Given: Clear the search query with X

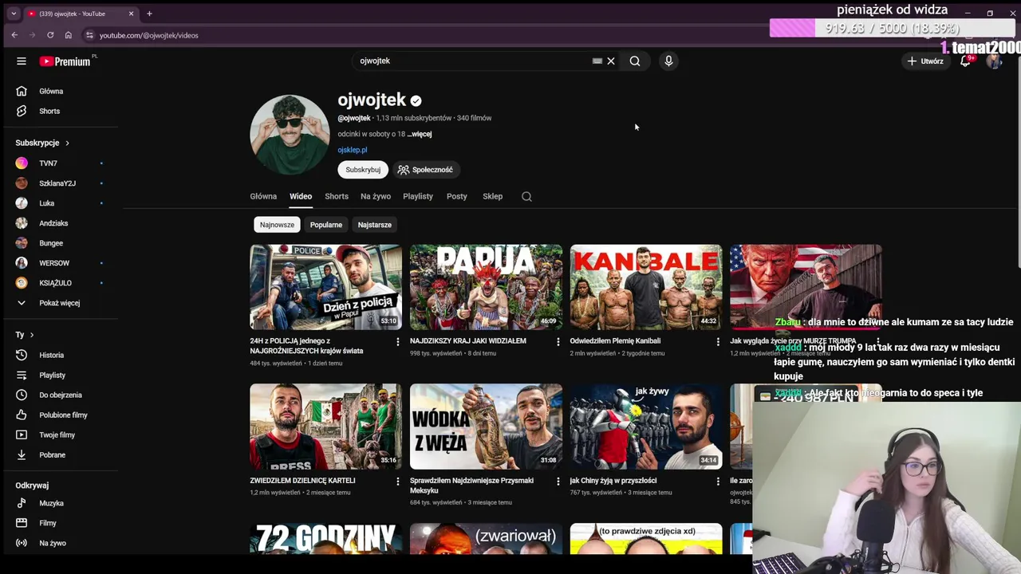Looking at the screenshot, I should [611, 61].
